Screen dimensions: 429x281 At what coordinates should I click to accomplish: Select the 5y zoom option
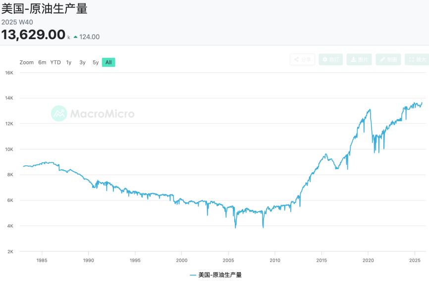pos(96,62)
